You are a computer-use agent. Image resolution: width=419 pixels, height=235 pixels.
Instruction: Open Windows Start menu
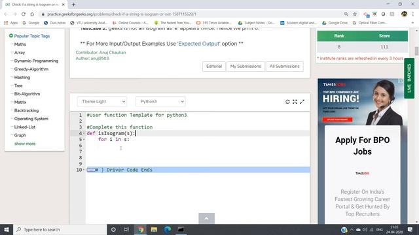pyautogui.click(x=7, y=229)
